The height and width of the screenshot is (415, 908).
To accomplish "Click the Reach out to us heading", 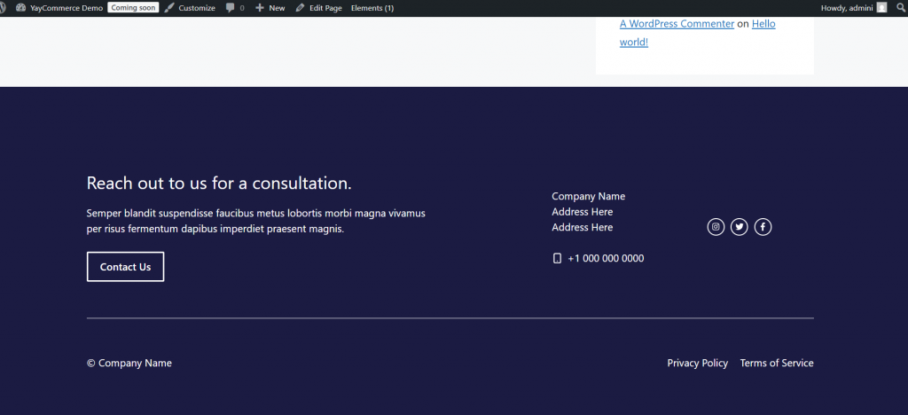I will pos(219,184).
